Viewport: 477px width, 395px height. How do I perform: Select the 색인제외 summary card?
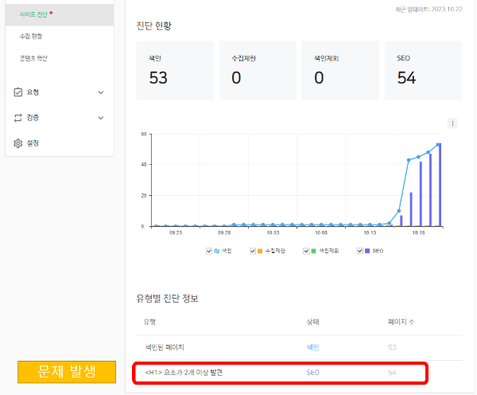coord(340,71)
